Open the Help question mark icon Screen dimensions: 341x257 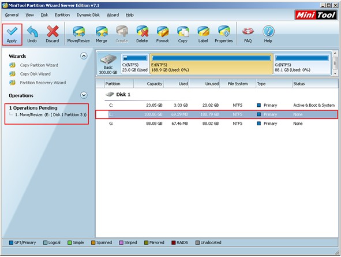point(268,32)
